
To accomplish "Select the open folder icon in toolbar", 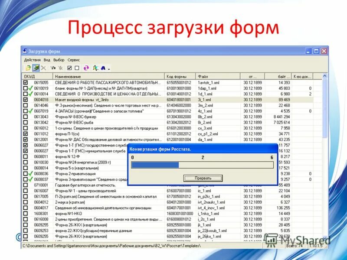I will click(x=28, y=68).
